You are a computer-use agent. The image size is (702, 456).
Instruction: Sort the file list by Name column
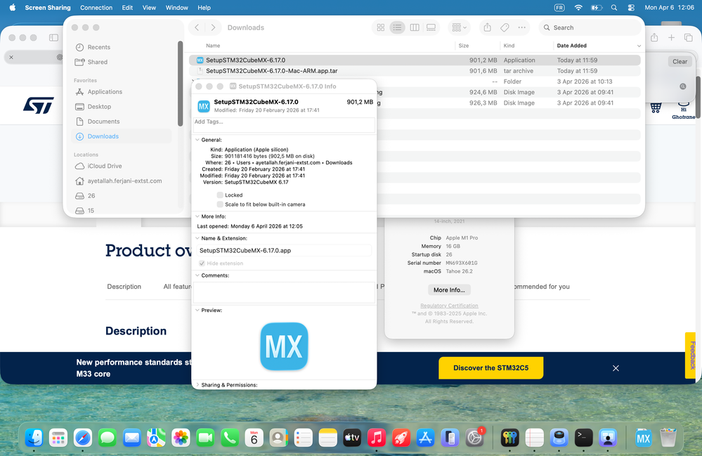(x=213, y=46)
